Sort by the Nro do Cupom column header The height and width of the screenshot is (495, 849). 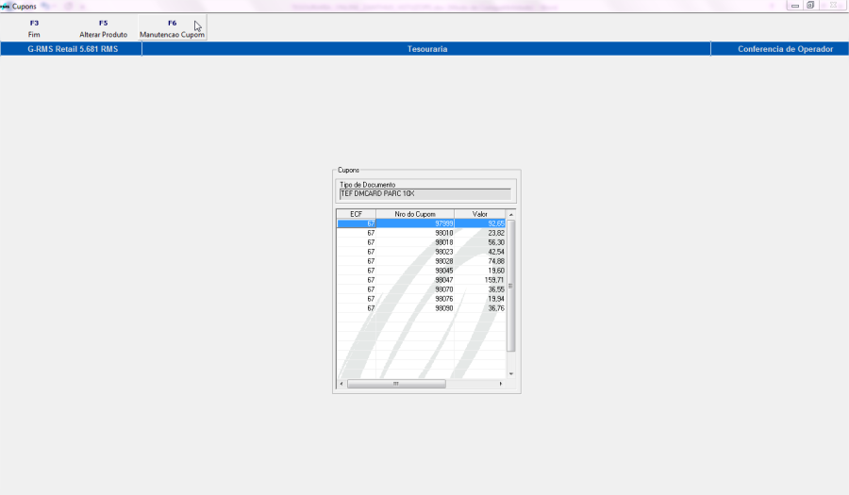point(415,214)
